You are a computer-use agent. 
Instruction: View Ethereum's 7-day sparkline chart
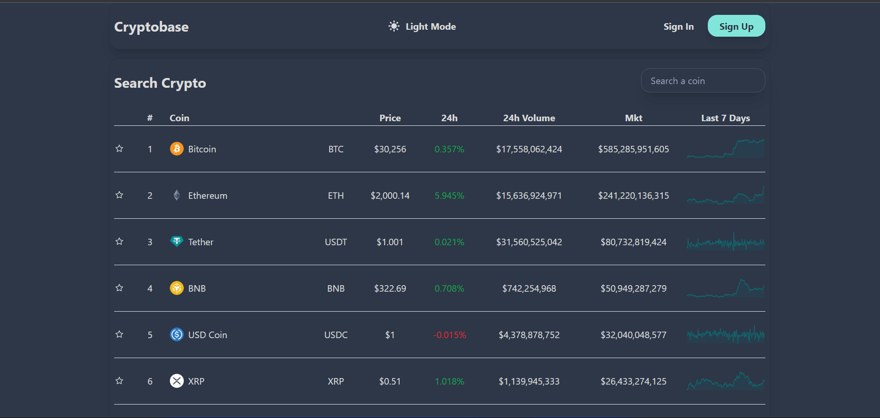click(x=725, y=195)
